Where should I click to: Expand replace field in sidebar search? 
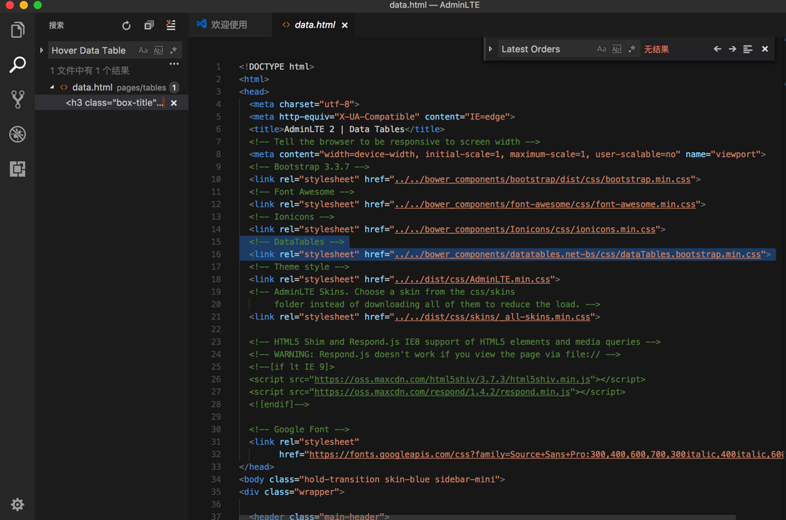coord(42,51)
